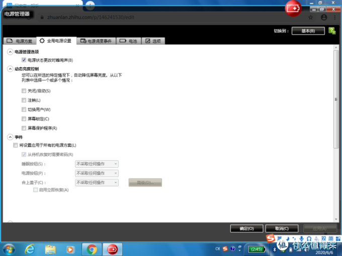Screen dimensions: 342x256
Task: Open media player from the taskbar
Action: 70,249
